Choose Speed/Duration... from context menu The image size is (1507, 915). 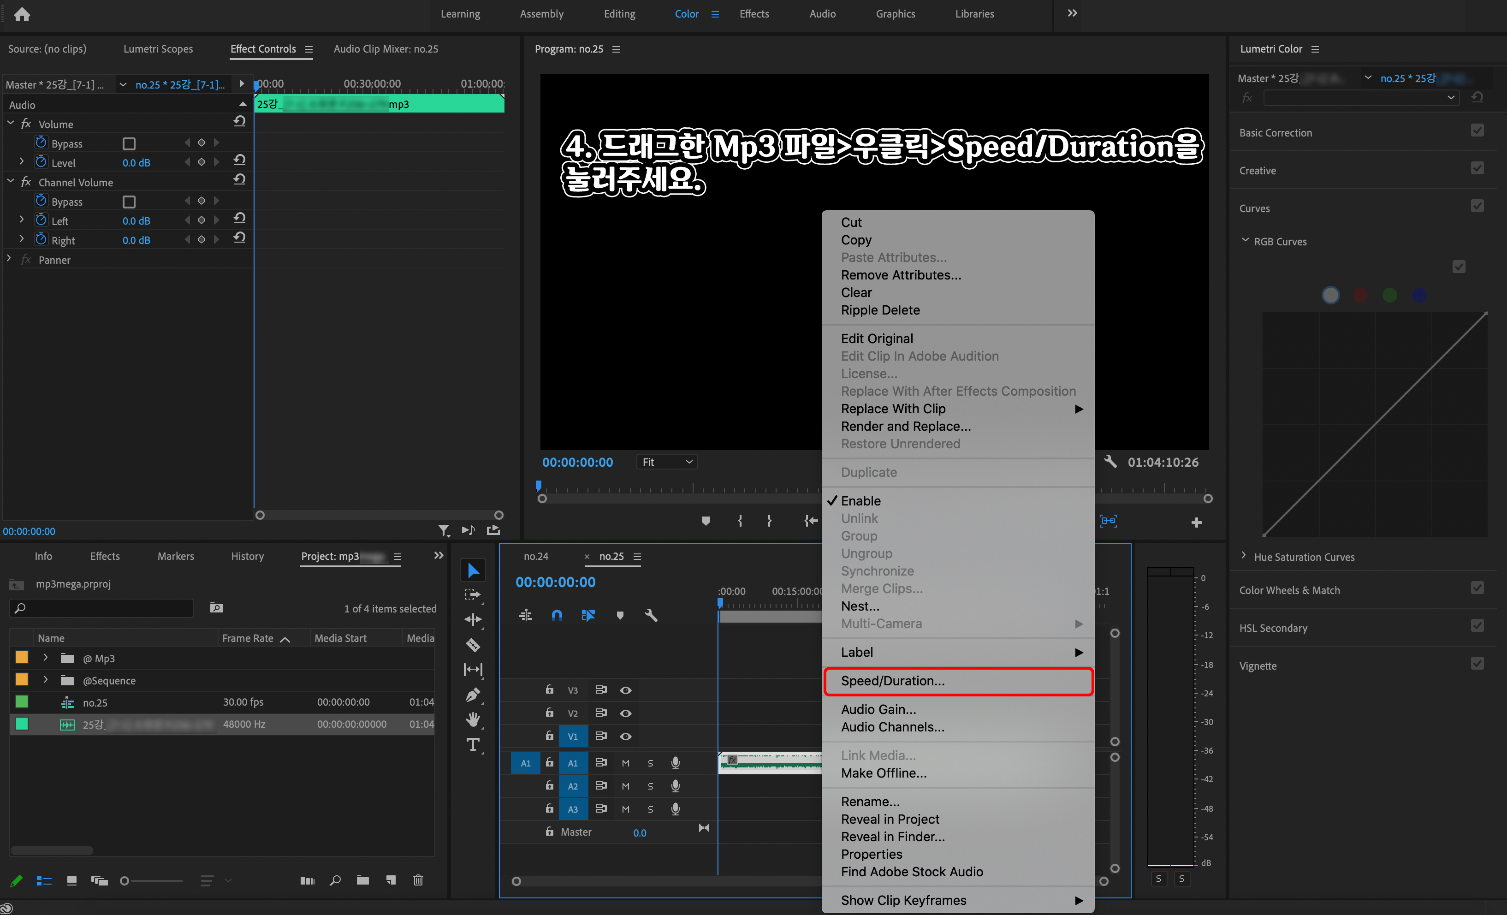tap(892, 681)
